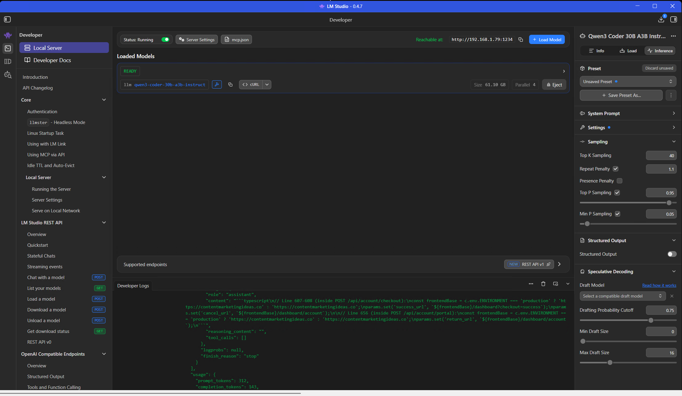The height and width of the screenshot is (396, 682).
Task: Click the Max Draft Size value field
Action: coord(661,353)
